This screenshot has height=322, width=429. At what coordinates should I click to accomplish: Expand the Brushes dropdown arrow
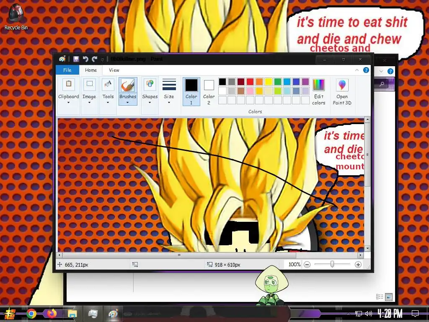click(x=127, y=103)
